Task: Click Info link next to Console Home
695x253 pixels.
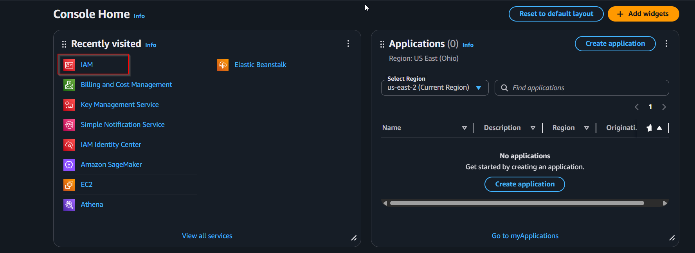Action: 139,16
